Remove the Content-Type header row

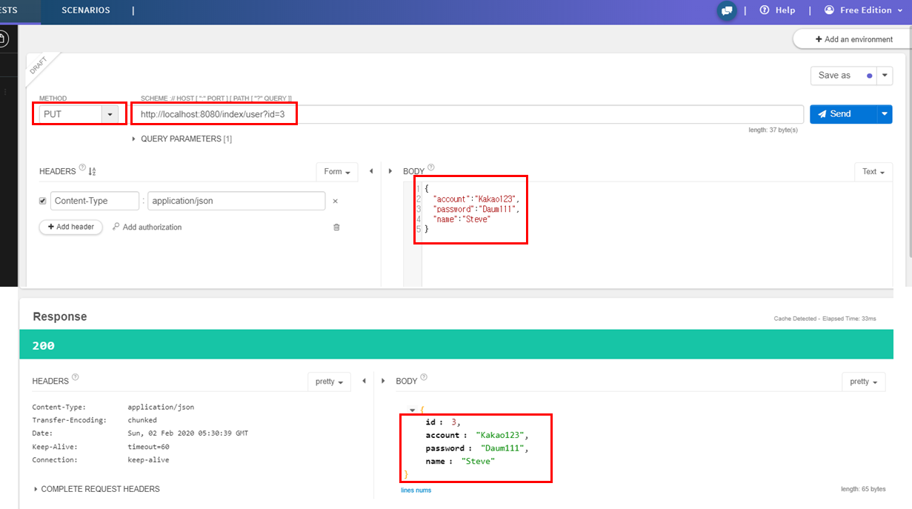pyautogui.click(x=335, y=201)
